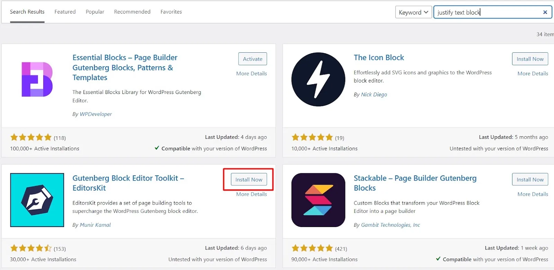Click The Icon Block lightning bolt logo
Screen dimensions: 554x270
318,79
